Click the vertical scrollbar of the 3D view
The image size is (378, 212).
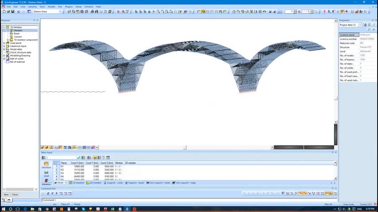click(336, 72)
